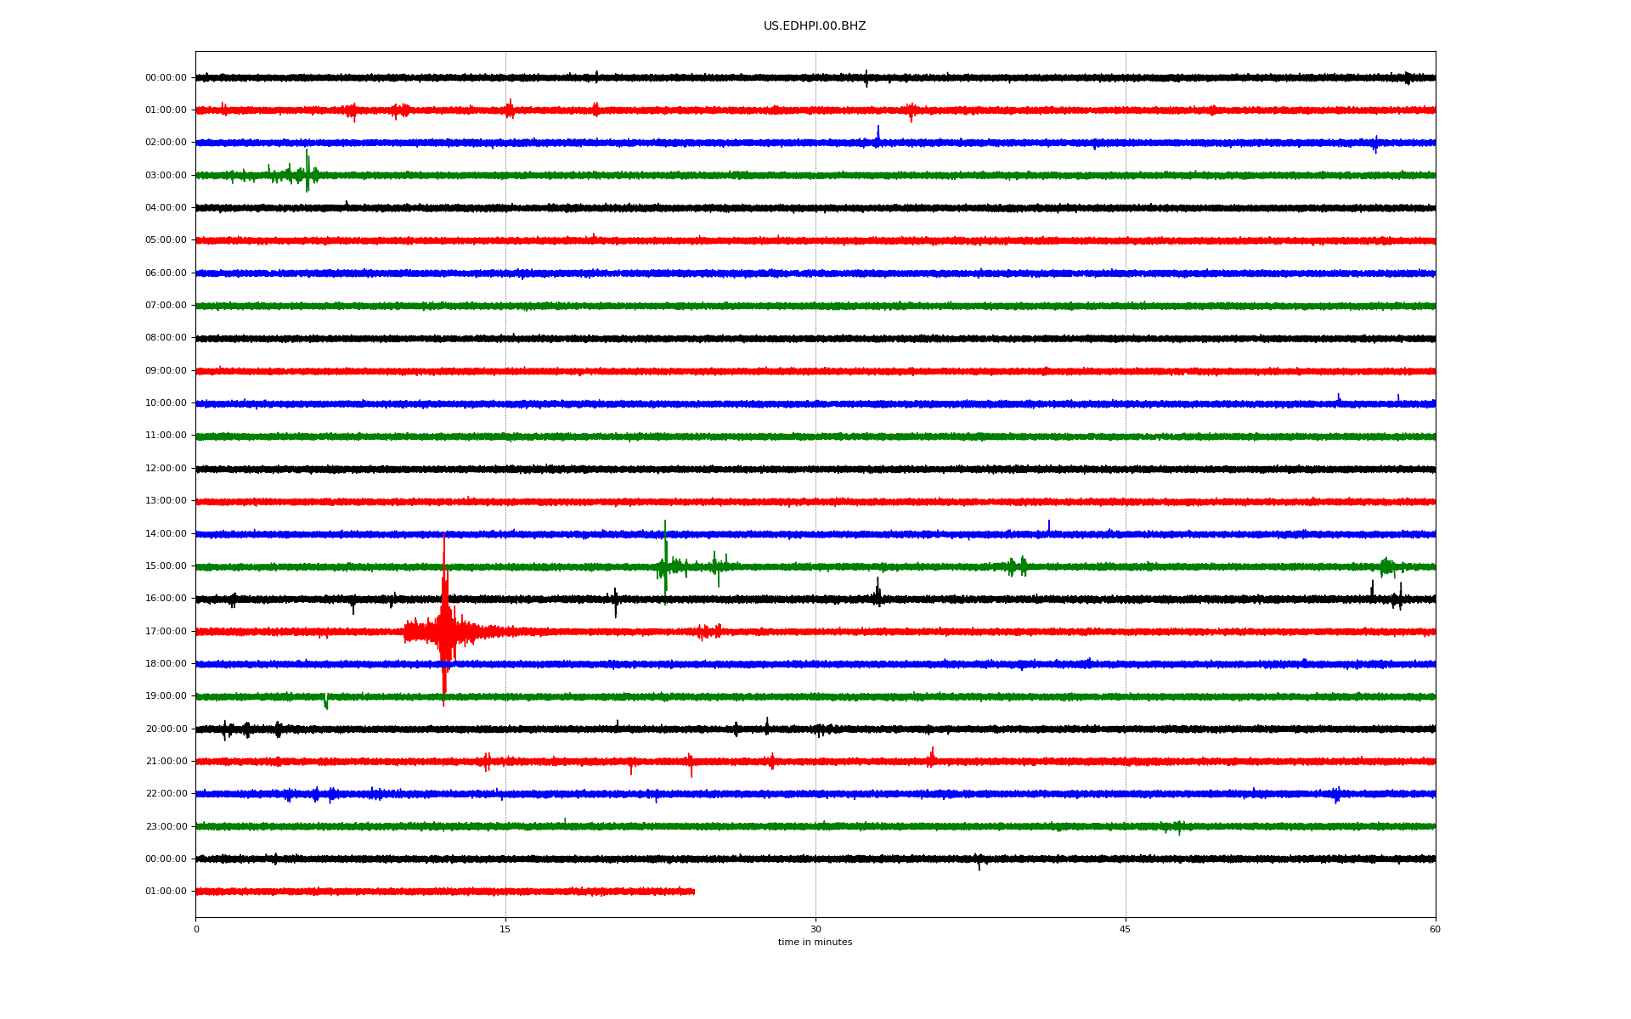Viewport: 1631px width, 1019px height.
Task: Click the 15 tick on the x-axis
Action: [505, 929]
